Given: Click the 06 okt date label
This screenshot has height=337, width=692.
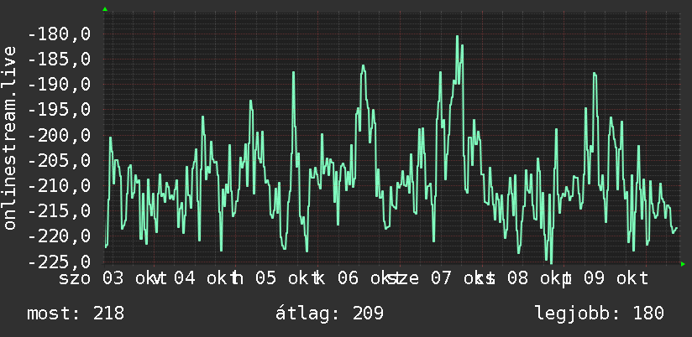Looking at the screenshot, I should [x=367, y=278].
